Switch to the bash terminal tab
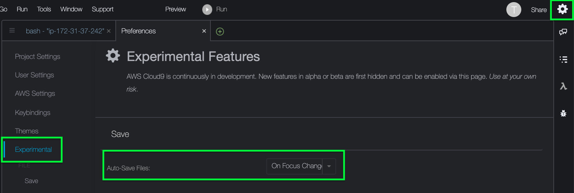The width and height of the screenshot is (574, 193). click(x=65, y=31)
